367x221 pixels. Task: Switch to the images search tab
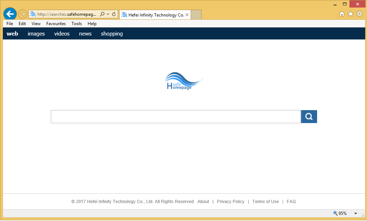point(36,34)
